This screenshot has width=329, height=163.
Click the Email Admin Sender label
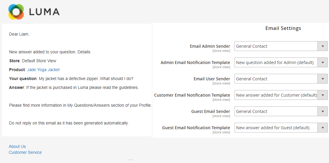(210, 46)
